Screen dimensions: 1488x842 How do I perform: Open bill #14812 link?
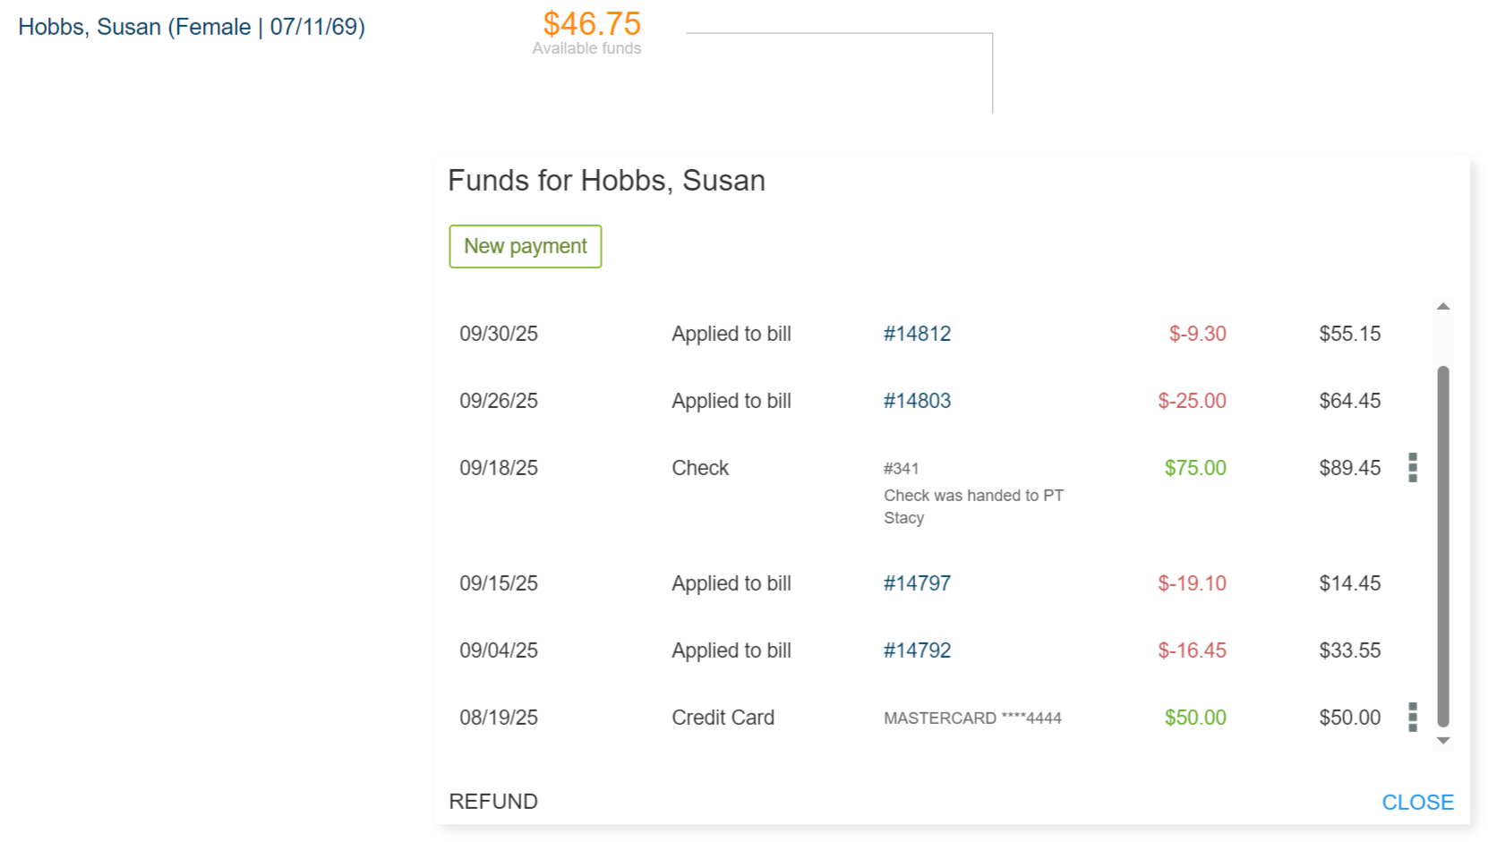(917, 334)
